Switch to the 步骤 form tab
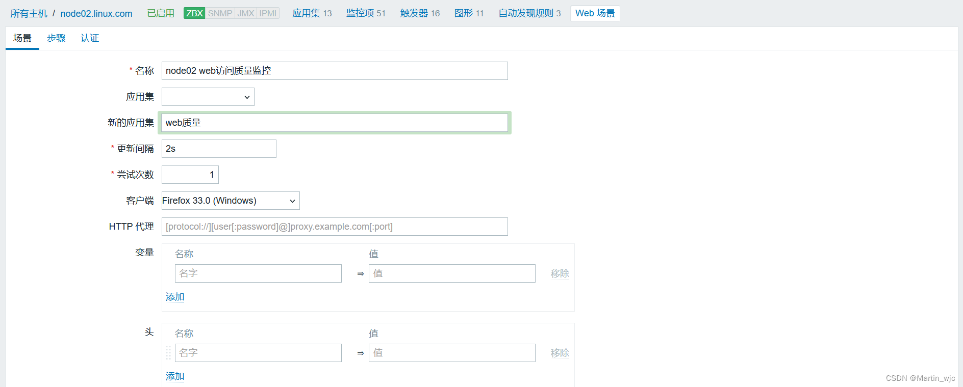The width and height of the screenshot is (963, 387). [56, 38]
